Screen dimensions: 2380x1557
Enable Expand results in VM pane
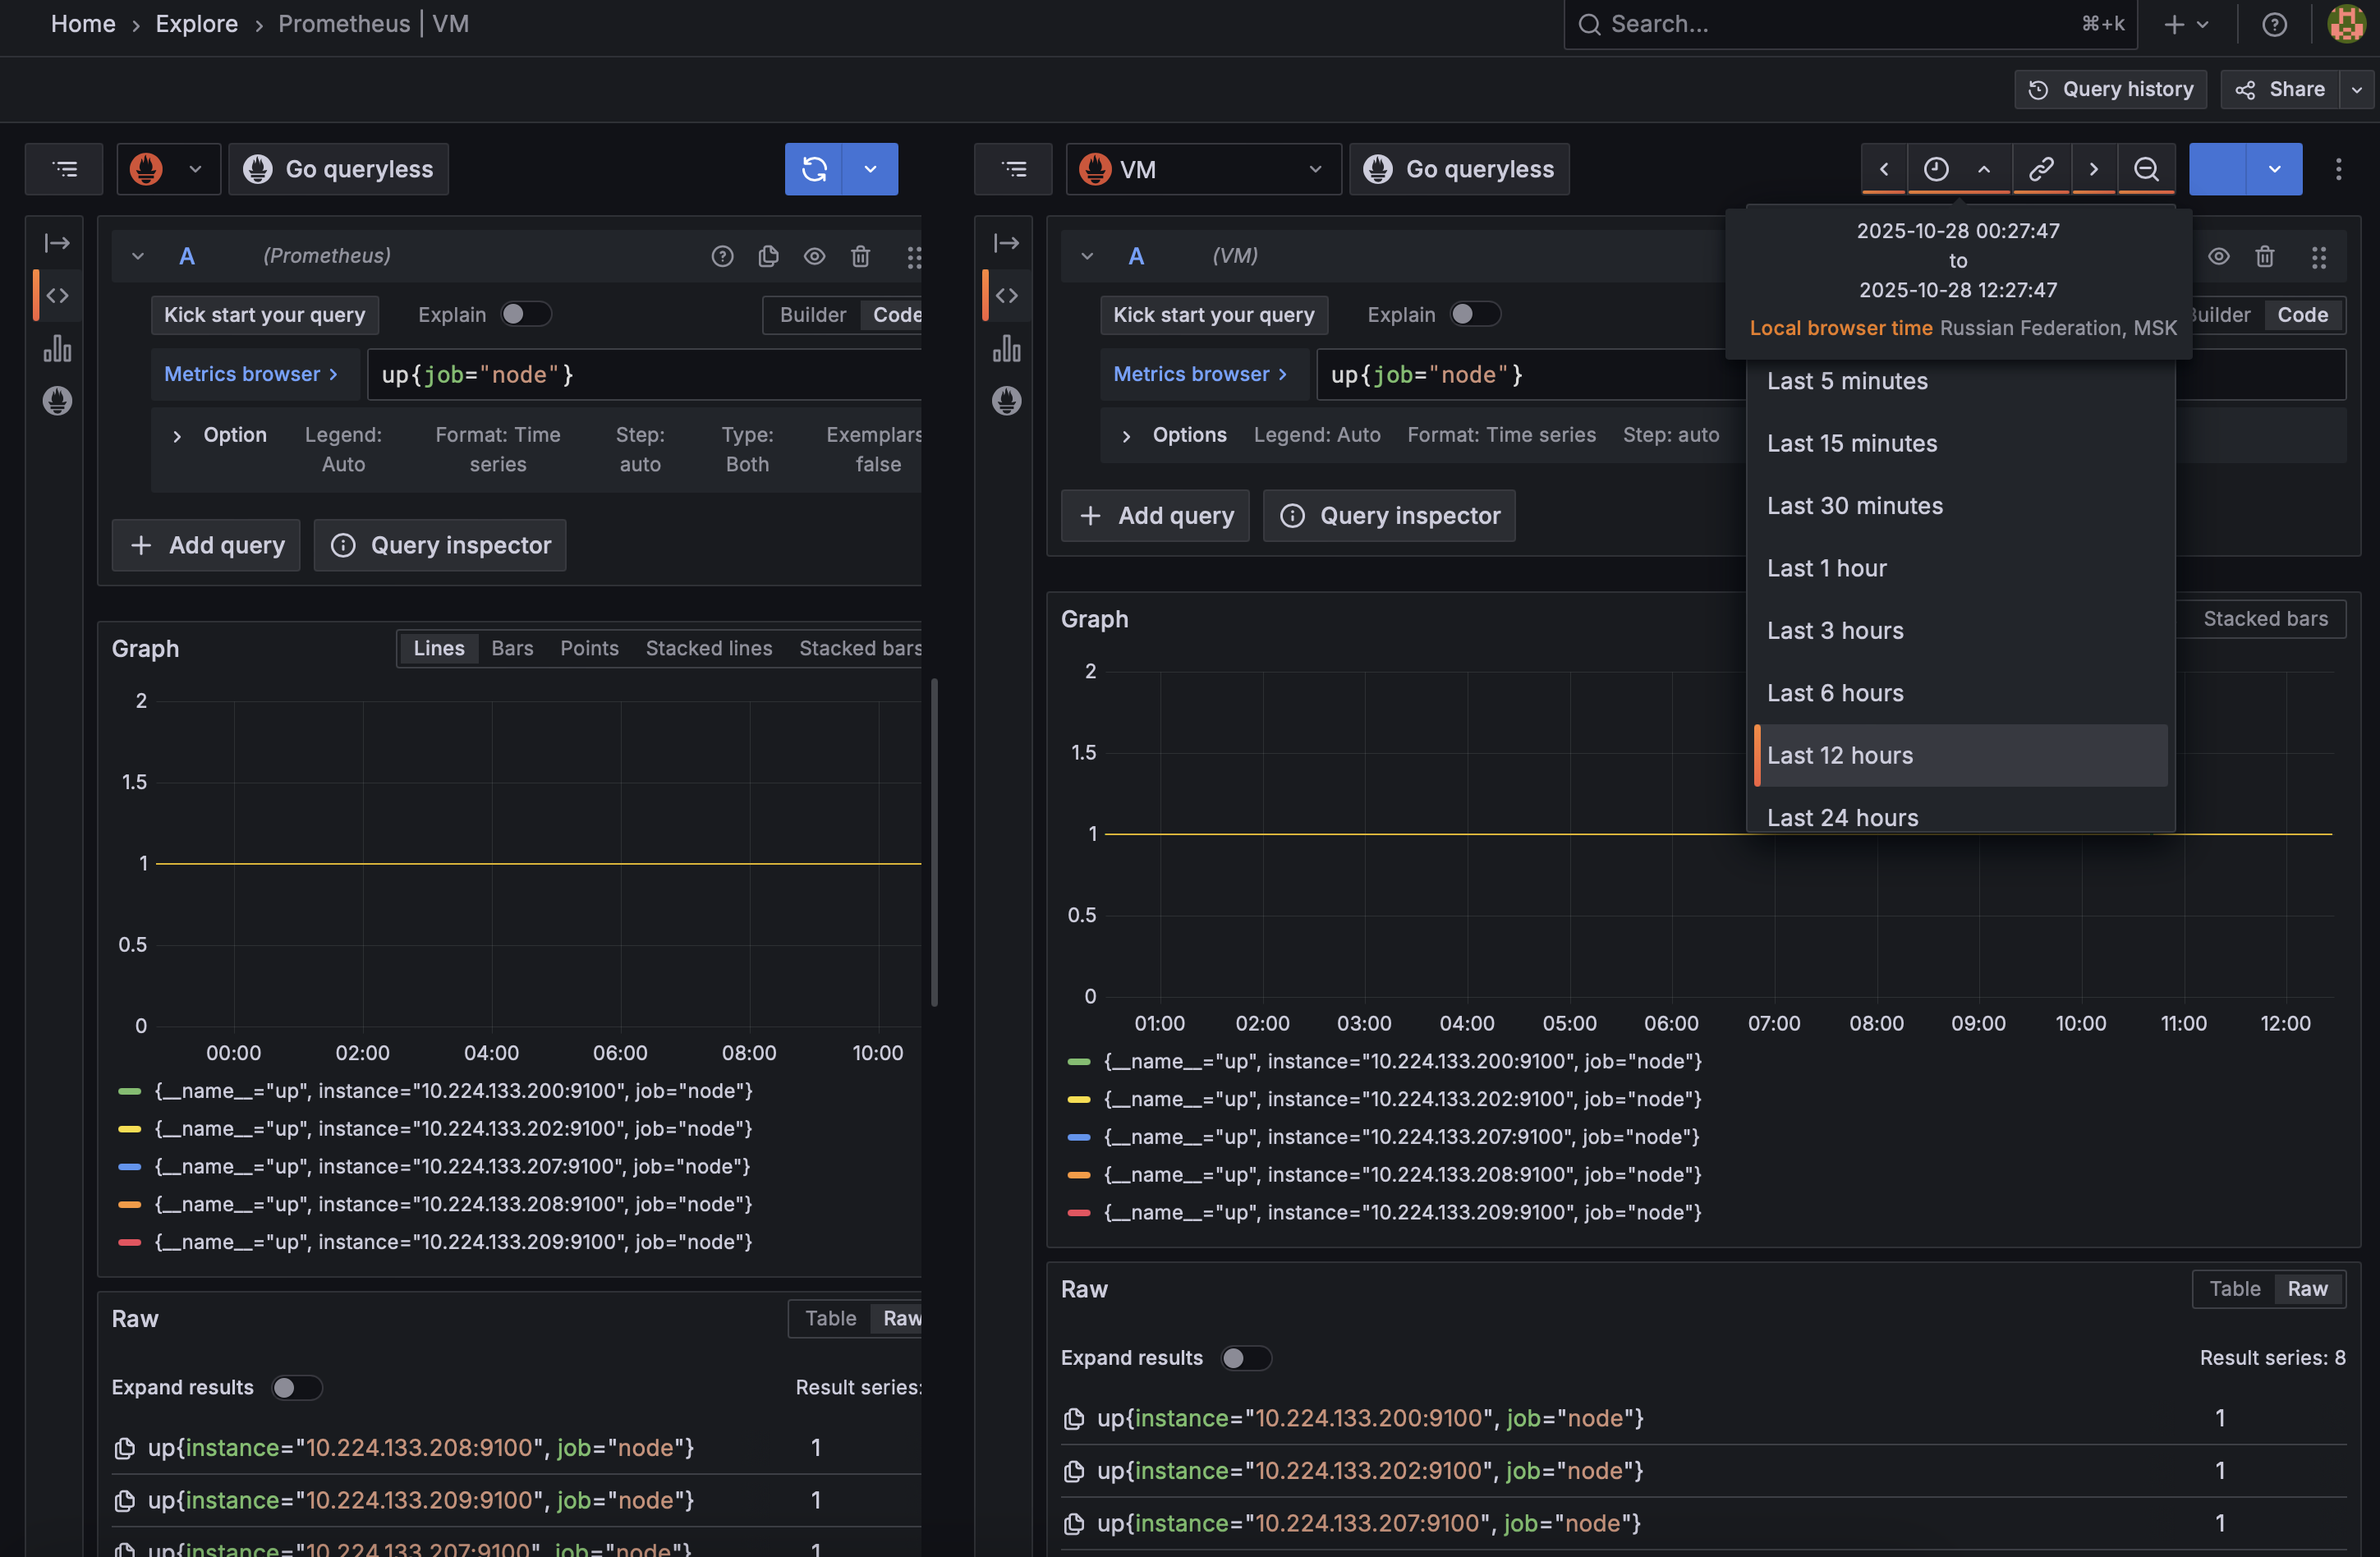(x=1245, y=1358)
